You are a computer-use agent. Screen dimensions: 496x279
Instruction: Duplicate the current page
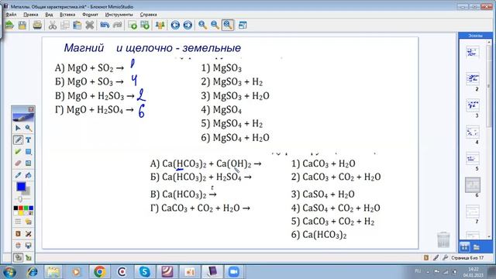click(x=145, y=25)
